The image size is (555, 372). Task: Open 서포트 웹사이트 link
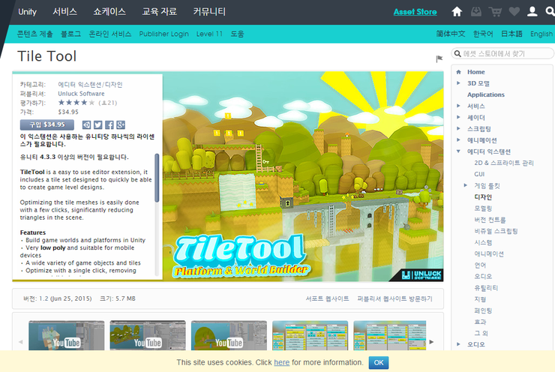(x=328, y=298)
